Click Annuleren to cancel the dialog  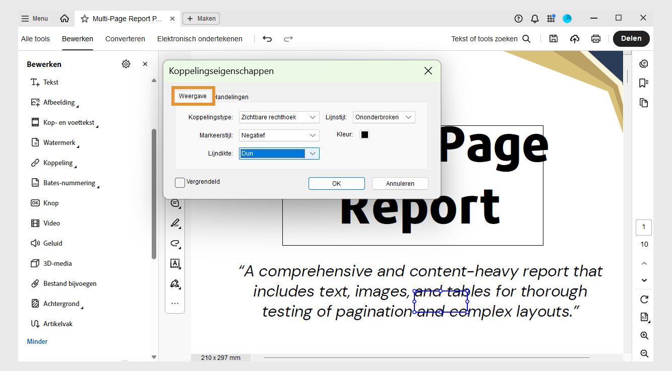400,184
